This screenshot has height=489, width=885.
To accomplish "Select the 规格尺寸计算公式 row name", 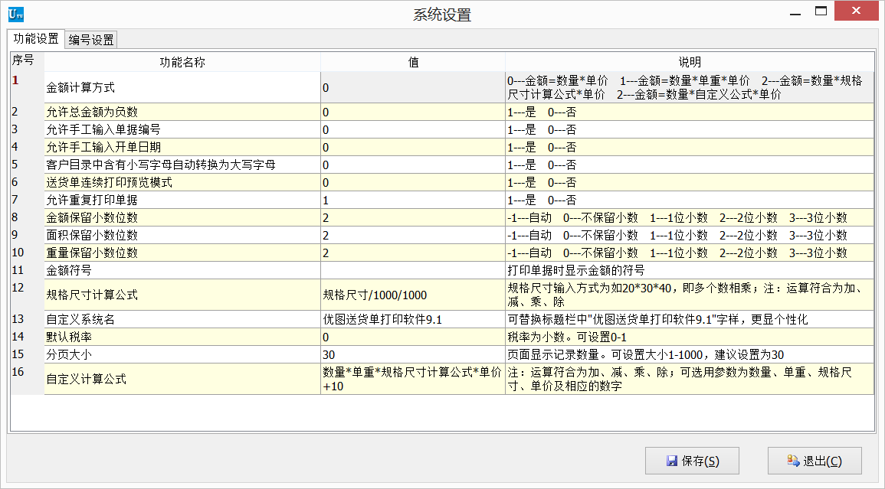I will pyautogui.click(x=182, y=295).
